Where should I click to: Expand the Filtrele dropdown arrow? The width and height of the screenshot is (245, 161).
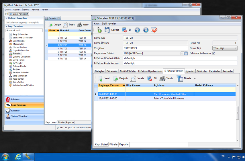click(195, 78)
